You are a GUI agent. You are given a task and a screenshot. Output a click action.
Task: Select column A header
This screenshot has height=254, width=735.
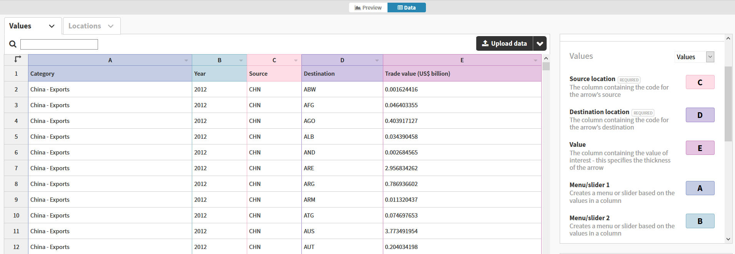(110, 60)
